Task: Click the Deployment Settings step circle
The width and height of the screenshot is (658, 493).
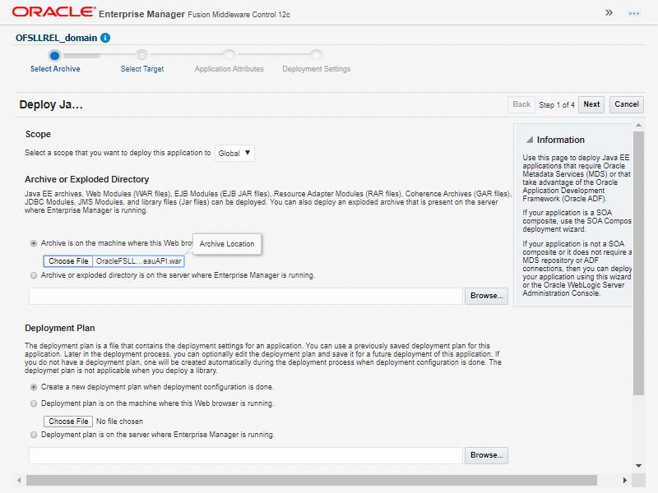Action: (316, 55)
